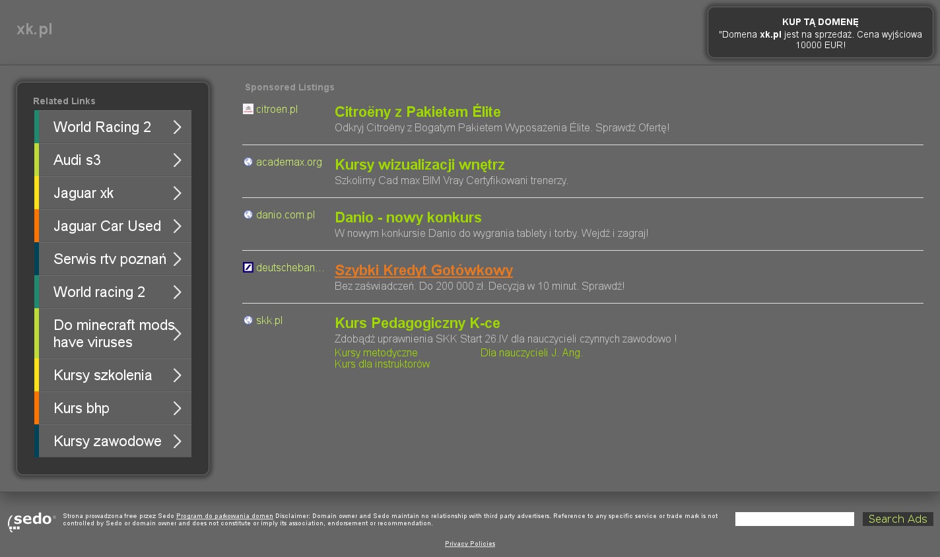940x557 pixels.
Task: Open the Kursy zawodowe related link
Action: pos(113,442)
